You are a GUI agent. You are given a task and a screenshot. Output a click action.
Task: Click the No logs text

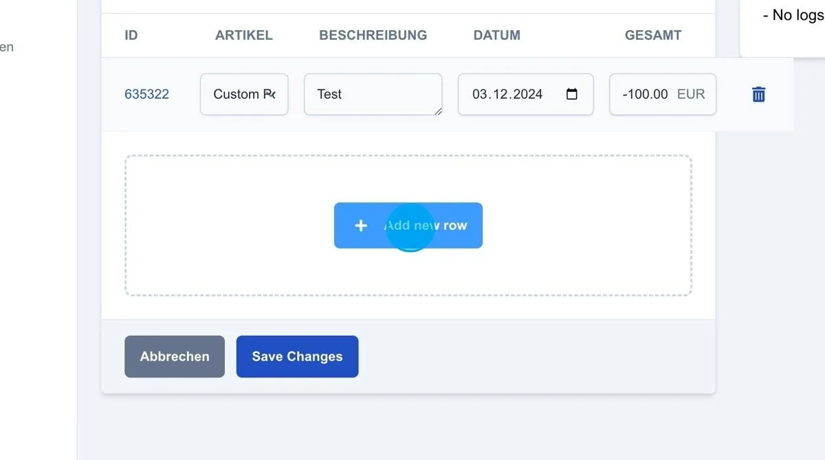pyautogui.click(x=793, y=14)
